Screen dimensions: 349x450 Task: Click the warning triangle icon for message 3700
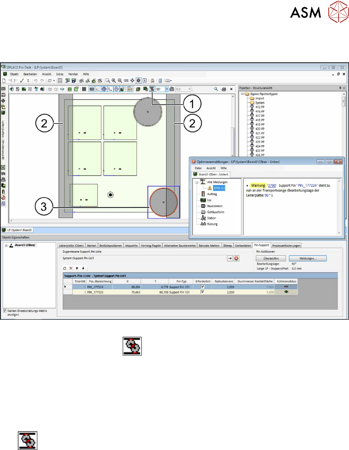[x=210, y=188]
